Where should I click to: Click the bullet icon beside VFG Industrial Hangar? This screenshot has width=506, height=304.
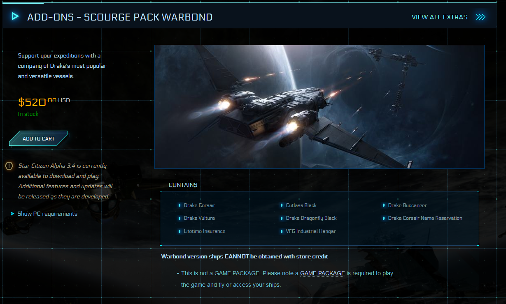[282, 232]
